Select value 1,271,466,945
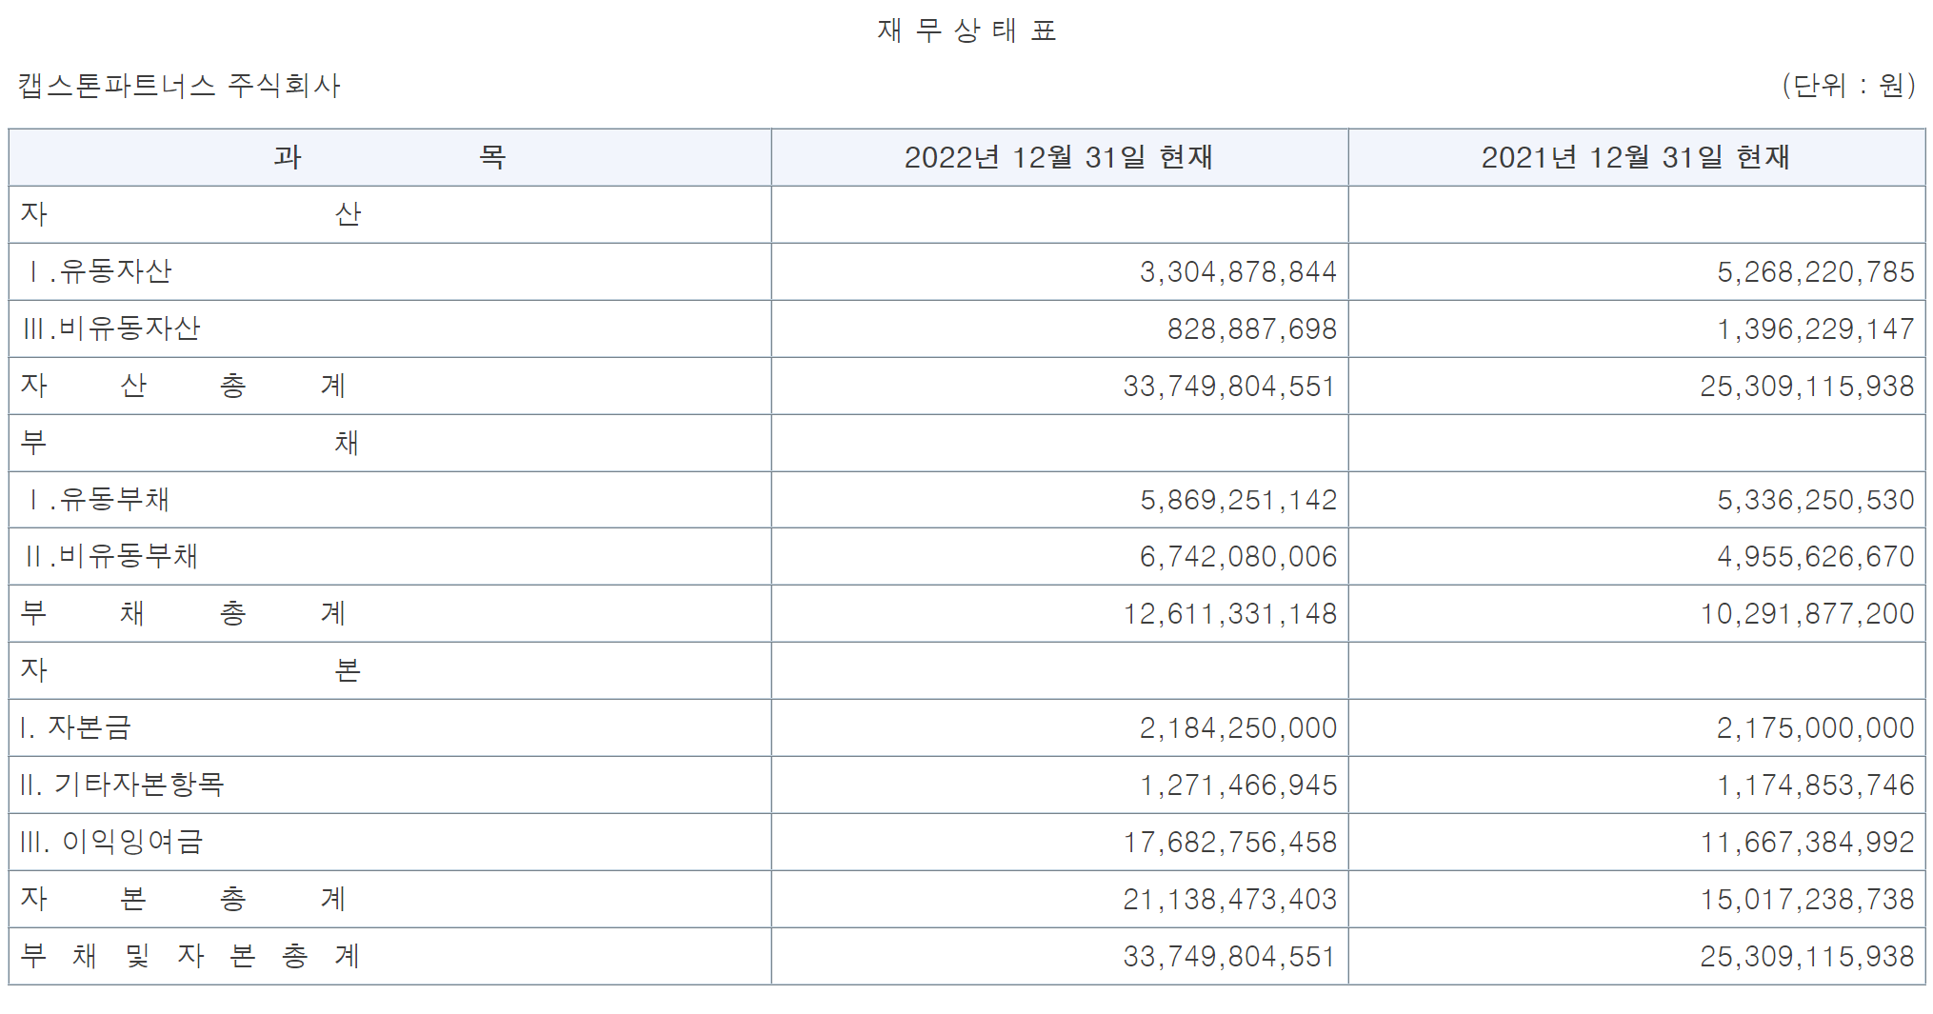 (x=1238, y=785)
